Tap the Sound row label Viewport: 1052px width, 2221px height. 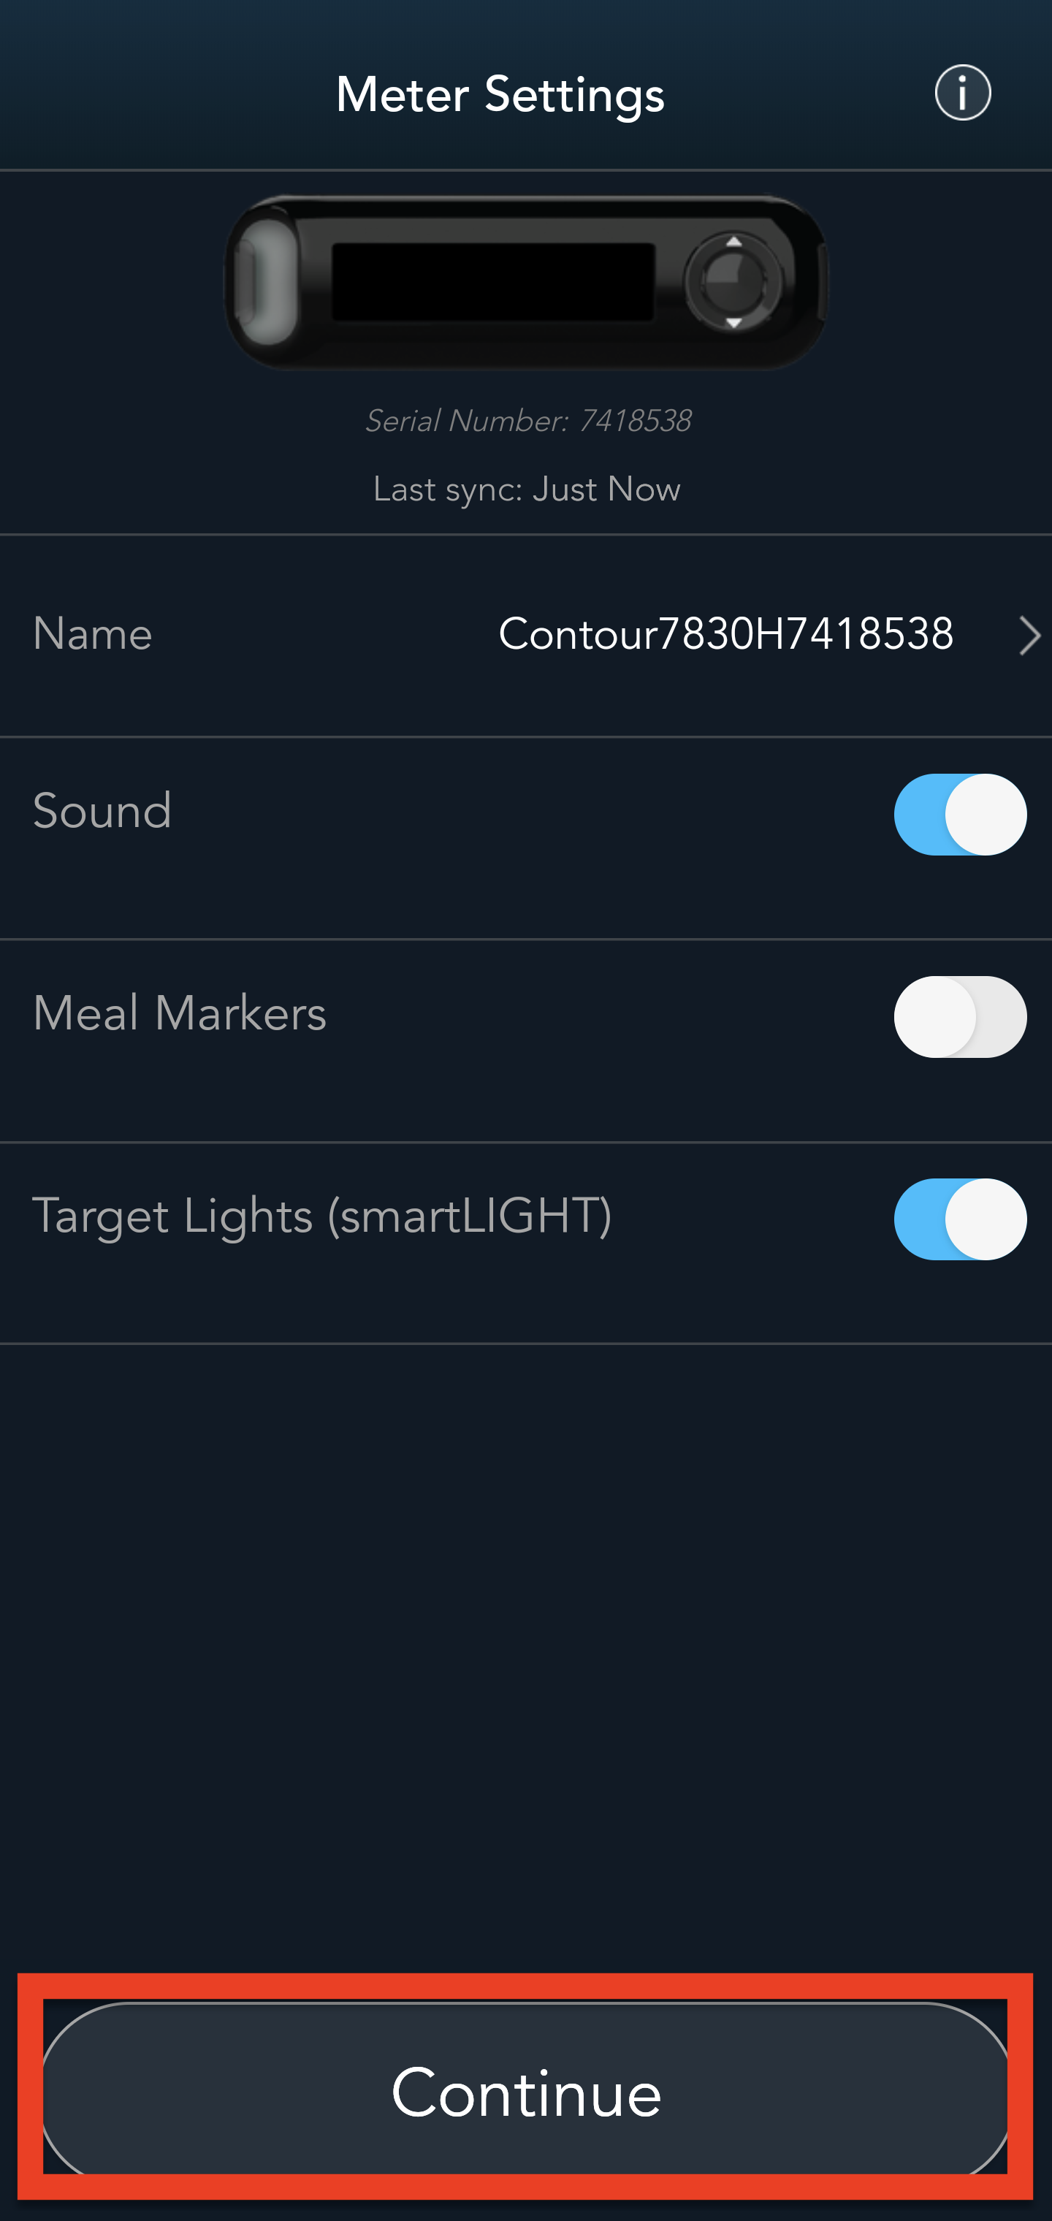point(102,811)
